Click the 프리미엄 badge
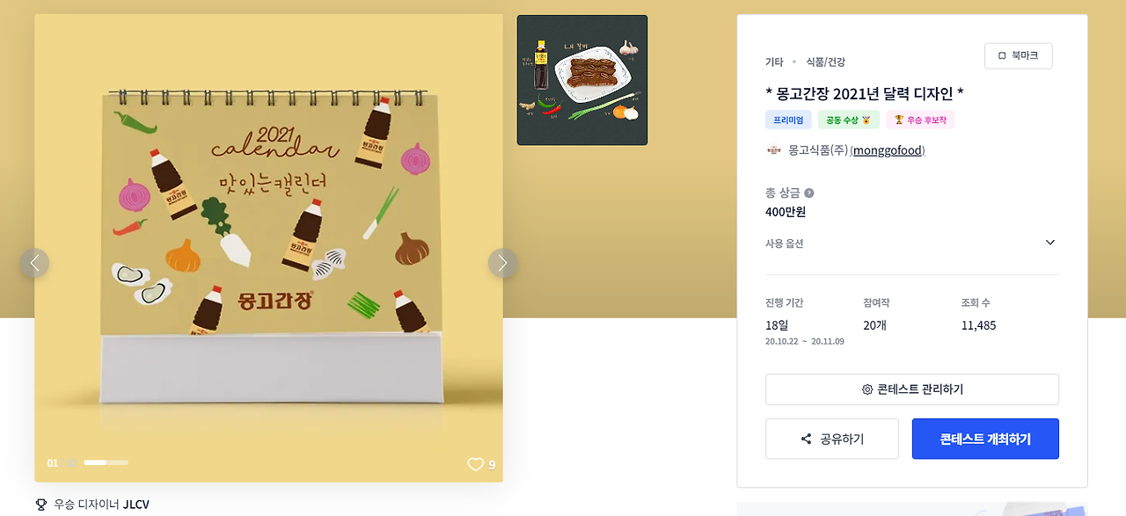1126x516 pixels. [788, 120]
